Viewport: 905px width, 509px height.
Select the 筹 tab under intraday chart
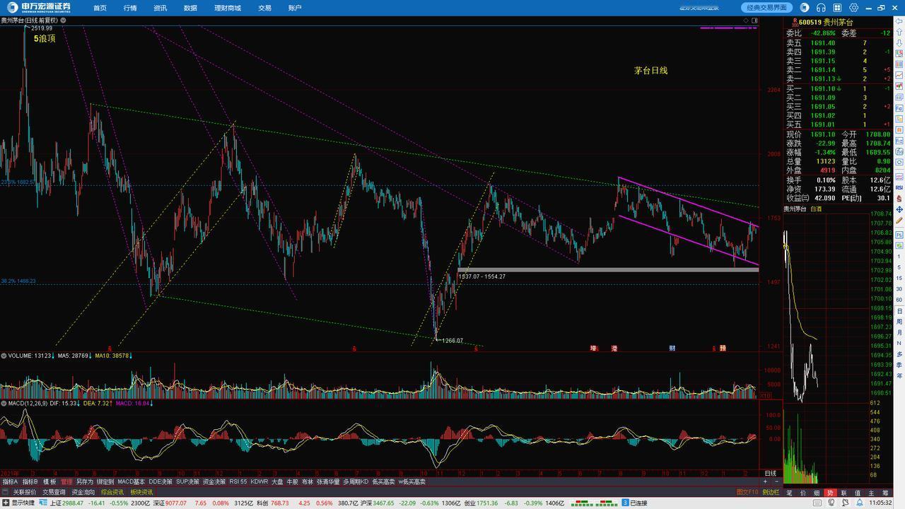point(885,493)
